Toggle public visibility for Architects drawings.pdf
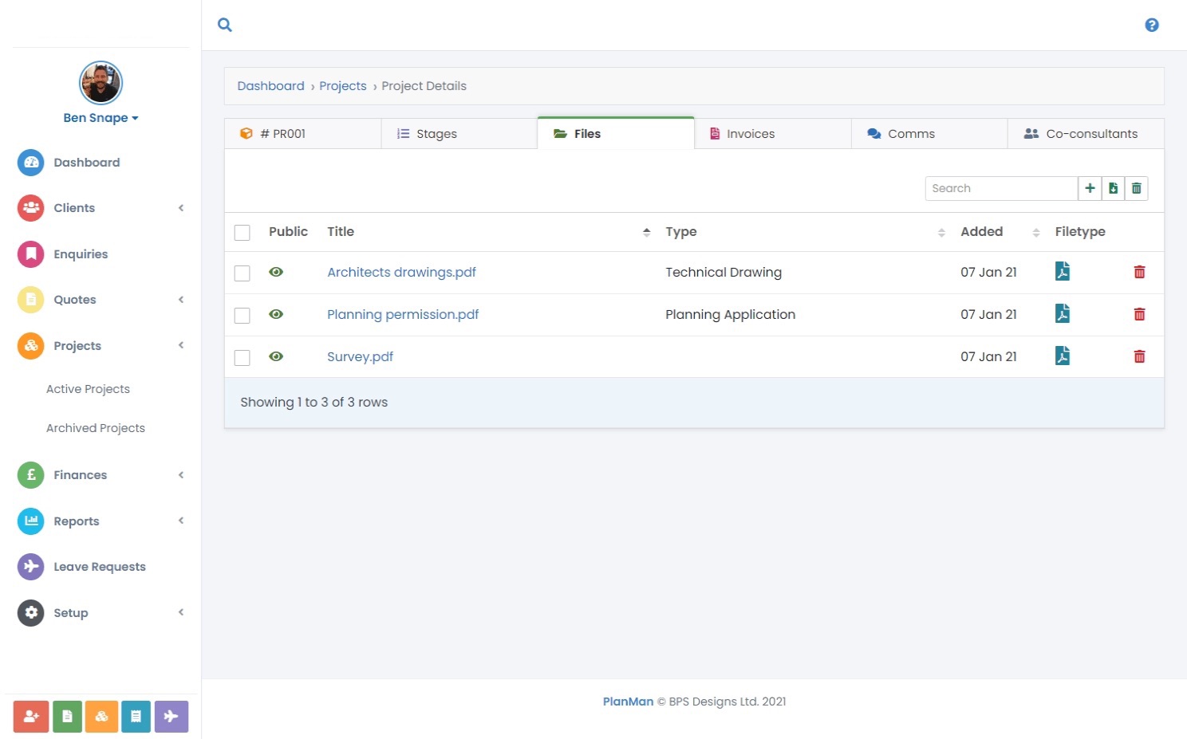The height and width of the screenshot is (739, 1187). [276, 272]
